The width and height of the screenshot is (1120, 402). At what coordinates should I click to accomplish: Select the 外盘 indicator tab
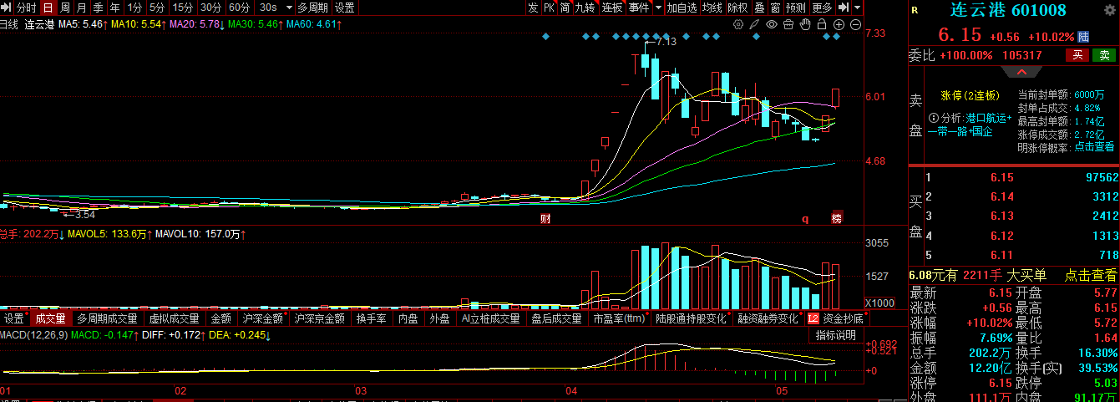point(439,318)
